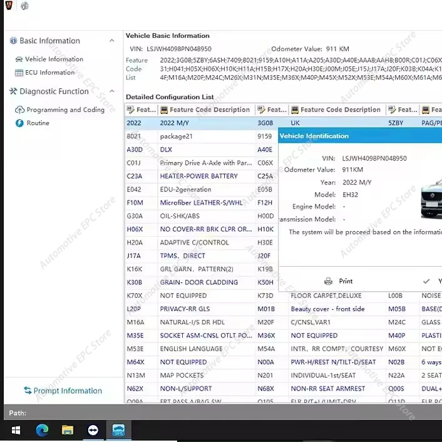The width and height of the screenshot is (442, 442).
Task: Click the EPC car app taskbar icon
Action: 118,430
